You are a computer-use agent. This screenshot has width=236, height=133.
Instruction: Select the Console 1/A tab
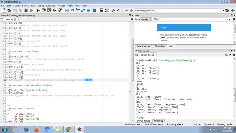(146, 55)
